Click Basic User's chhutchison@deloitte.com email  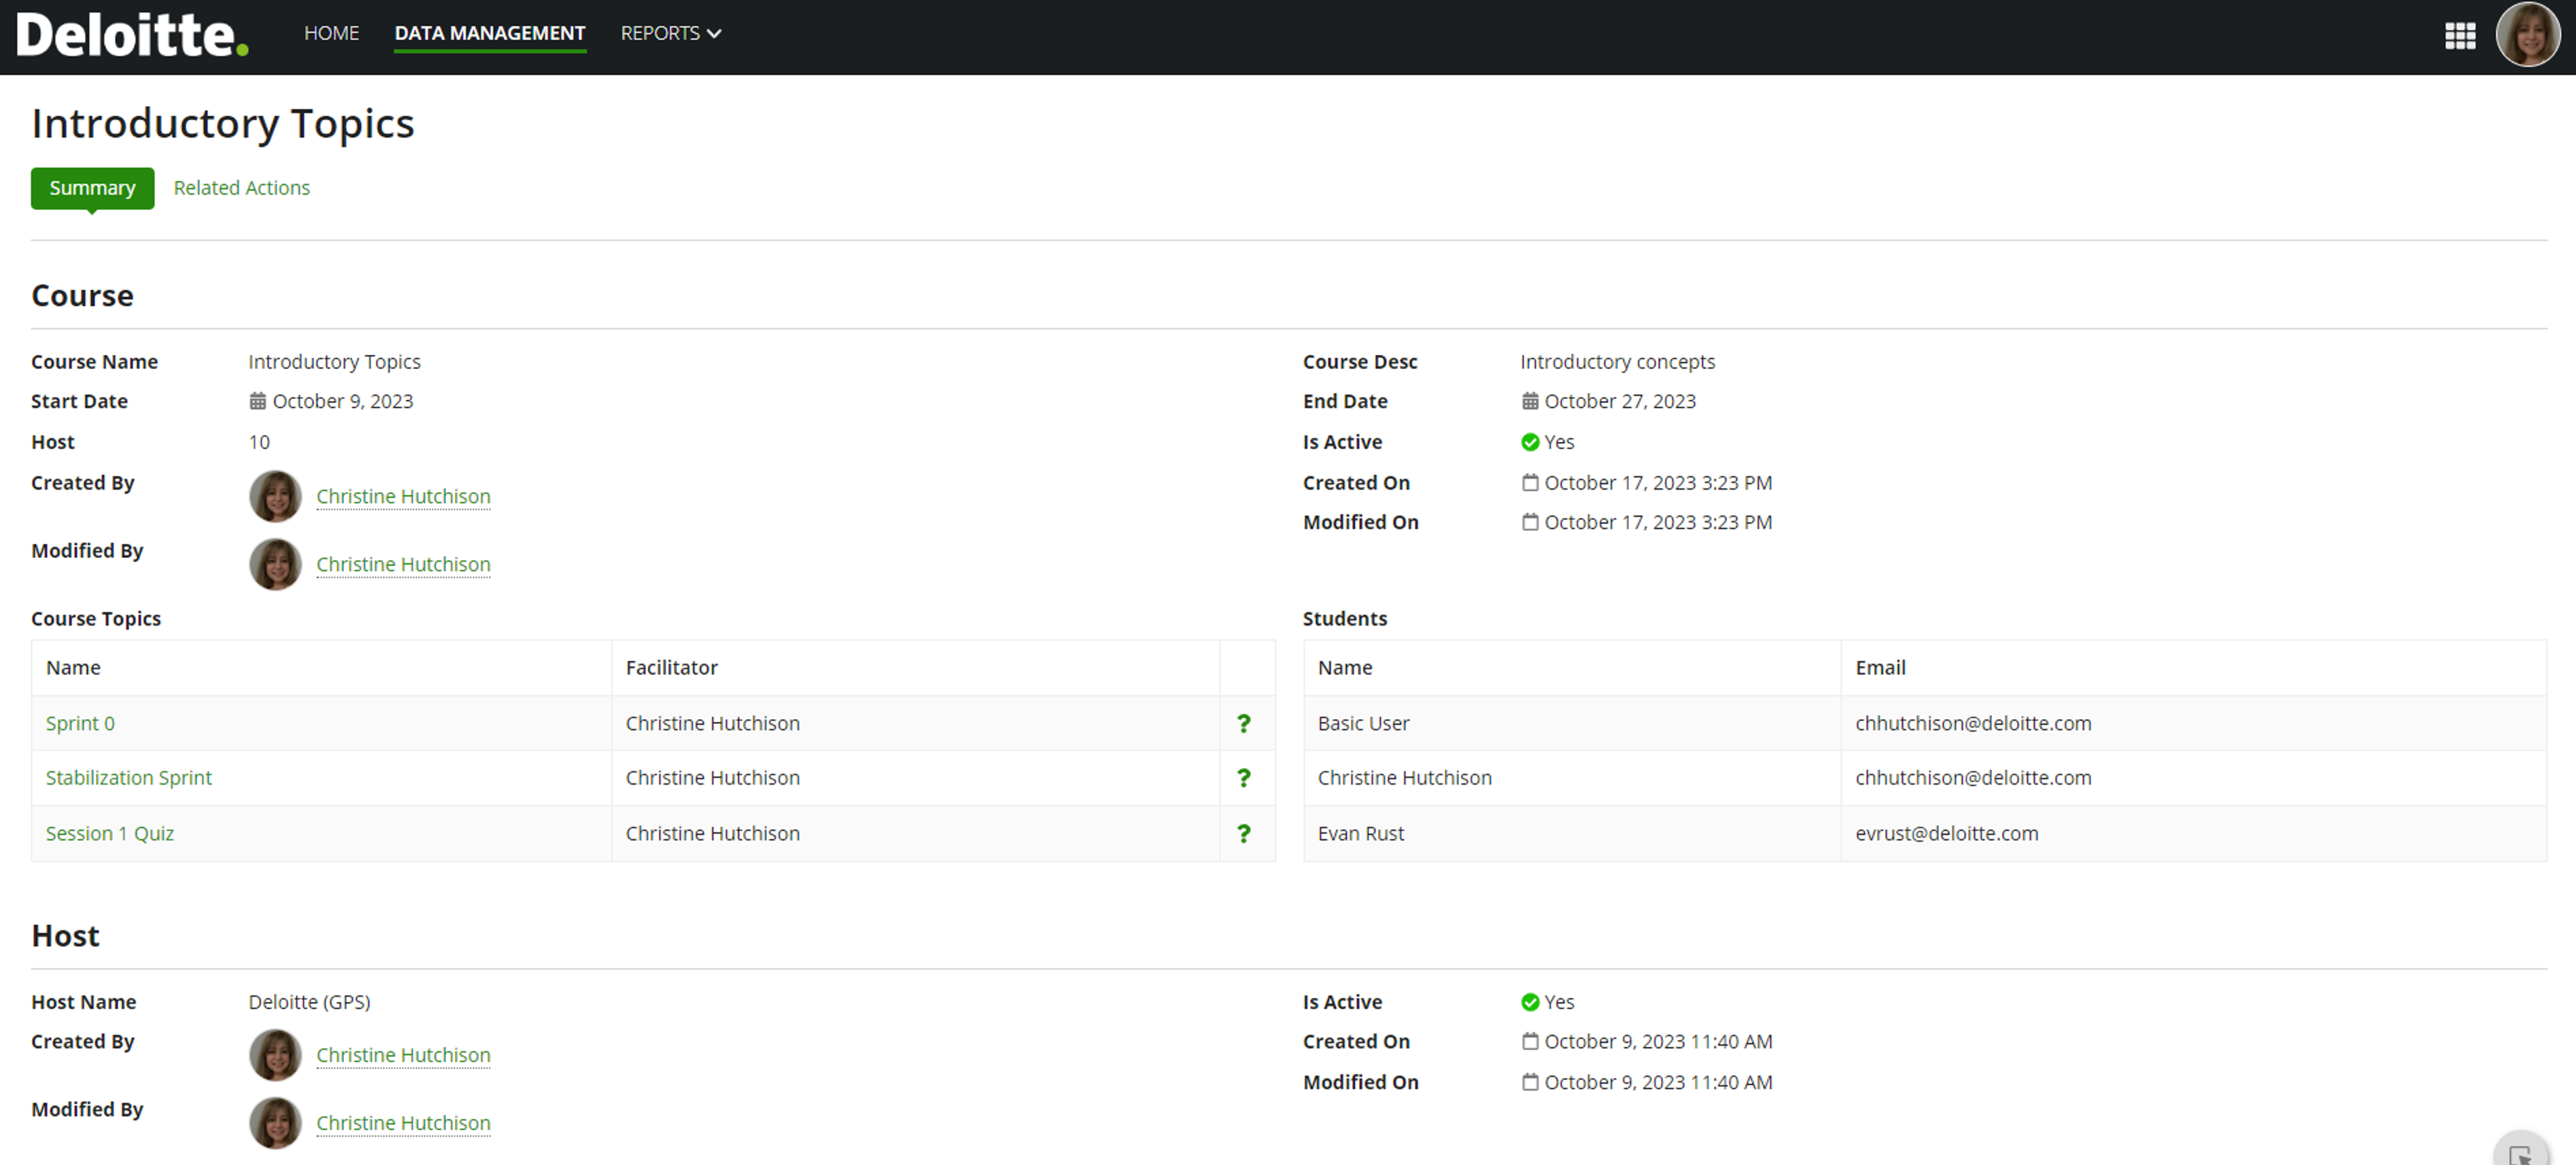click(x=1973, y=723)
